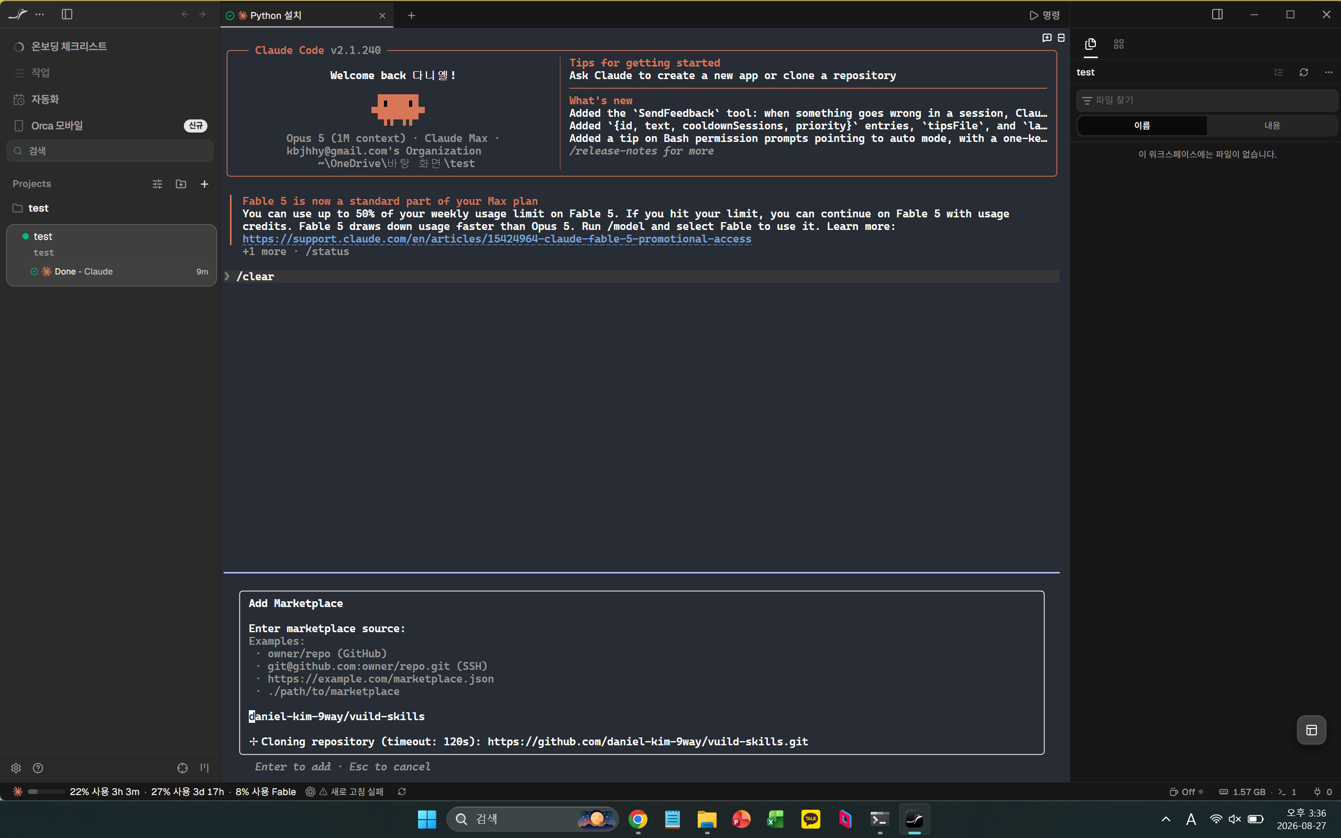Open the Orca 모바일 section
This screenshot has width=1341, height=838.
[109, 126]
